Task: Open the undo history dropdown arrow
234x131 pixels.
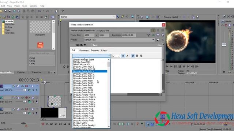Action: [x=43, y=11]
